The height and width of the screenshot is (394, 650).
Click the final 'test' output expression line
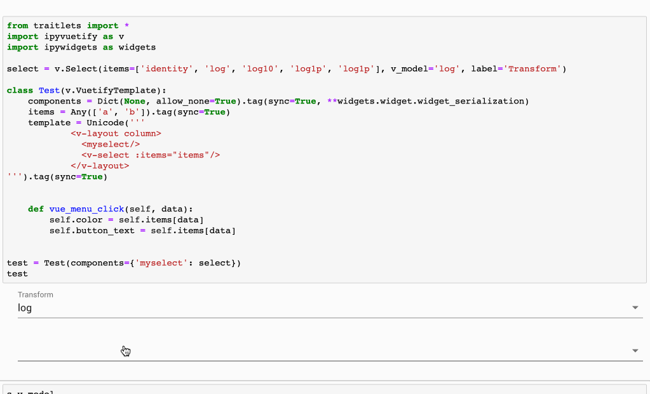point(17,273)
